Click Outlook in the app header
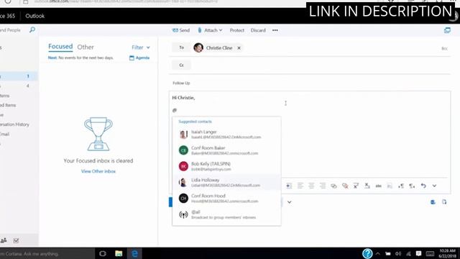This screenshot has height=259, width=460. point(35,16)
